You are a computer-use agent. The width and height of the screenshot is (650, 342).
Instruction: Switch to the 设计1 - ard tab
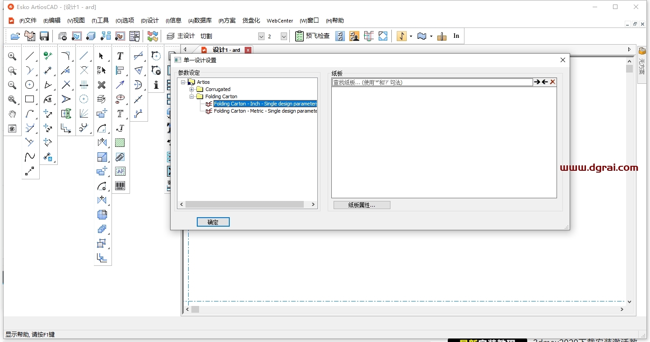point(226,50)
